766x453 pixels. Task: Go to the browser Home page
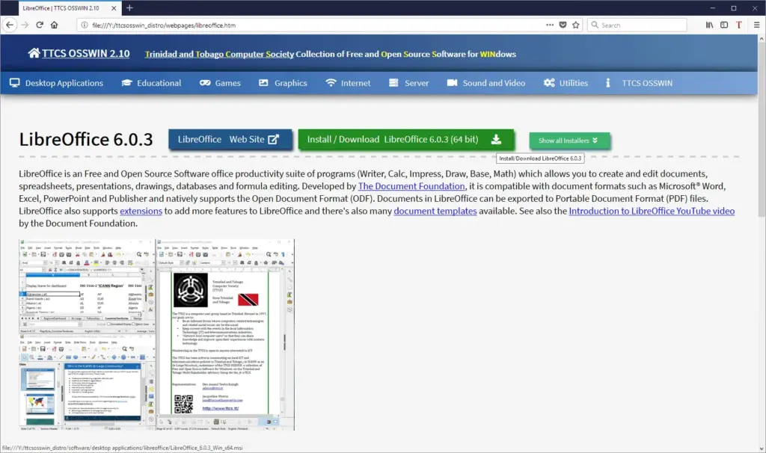click(55, 25)
